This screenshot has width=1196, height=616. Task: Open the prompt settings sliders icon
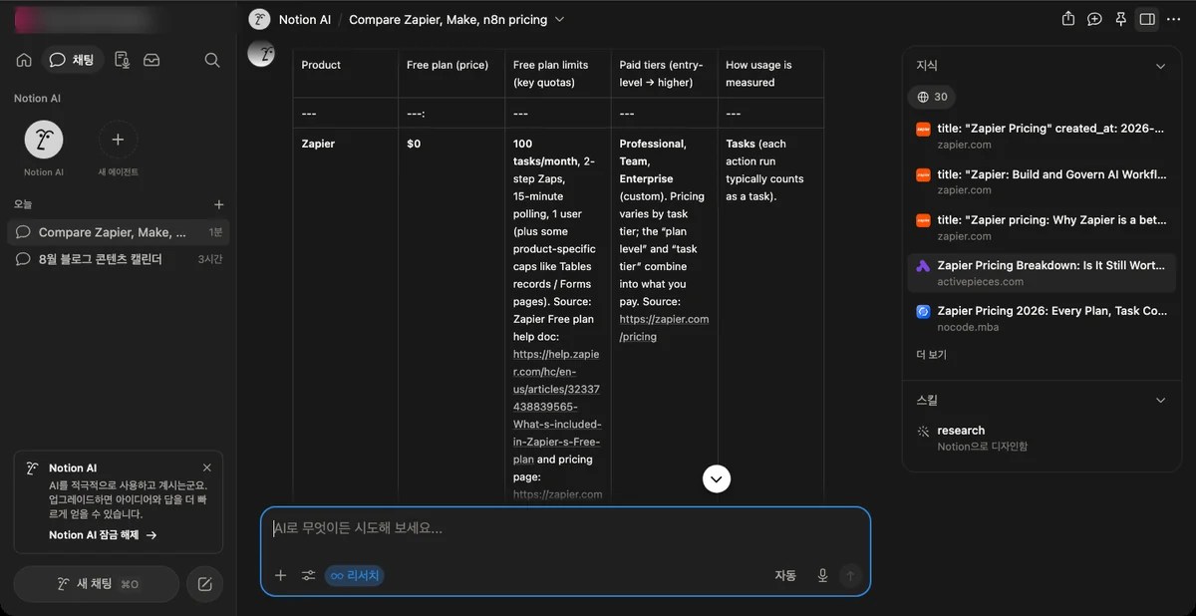[x=308, y=575]
